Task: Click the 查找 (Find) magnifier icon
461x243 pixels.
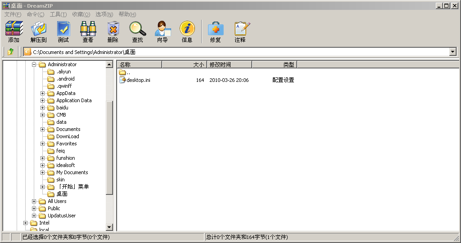Action: point(138,28)
